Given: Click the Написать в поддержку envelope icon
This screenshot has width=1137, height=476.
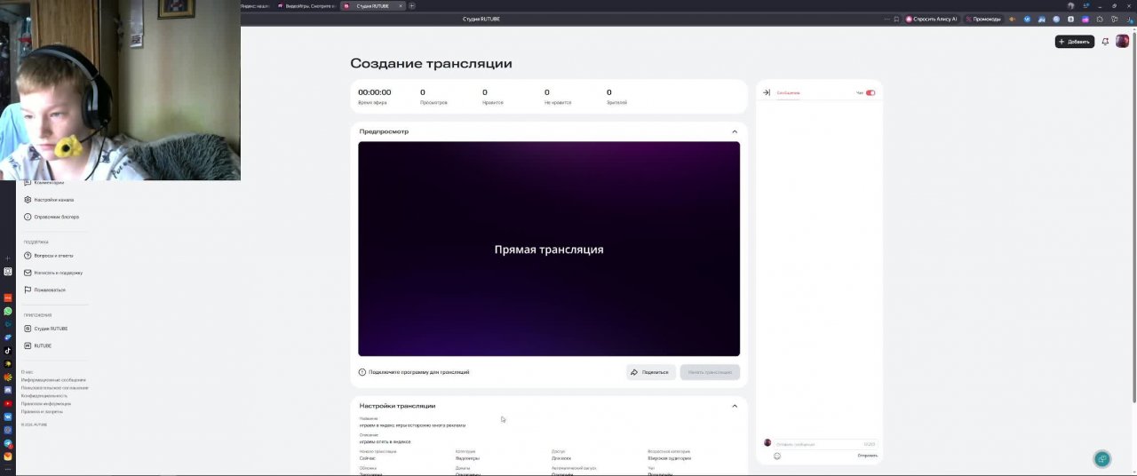Looking at the screenshot, I should [28, 273].
